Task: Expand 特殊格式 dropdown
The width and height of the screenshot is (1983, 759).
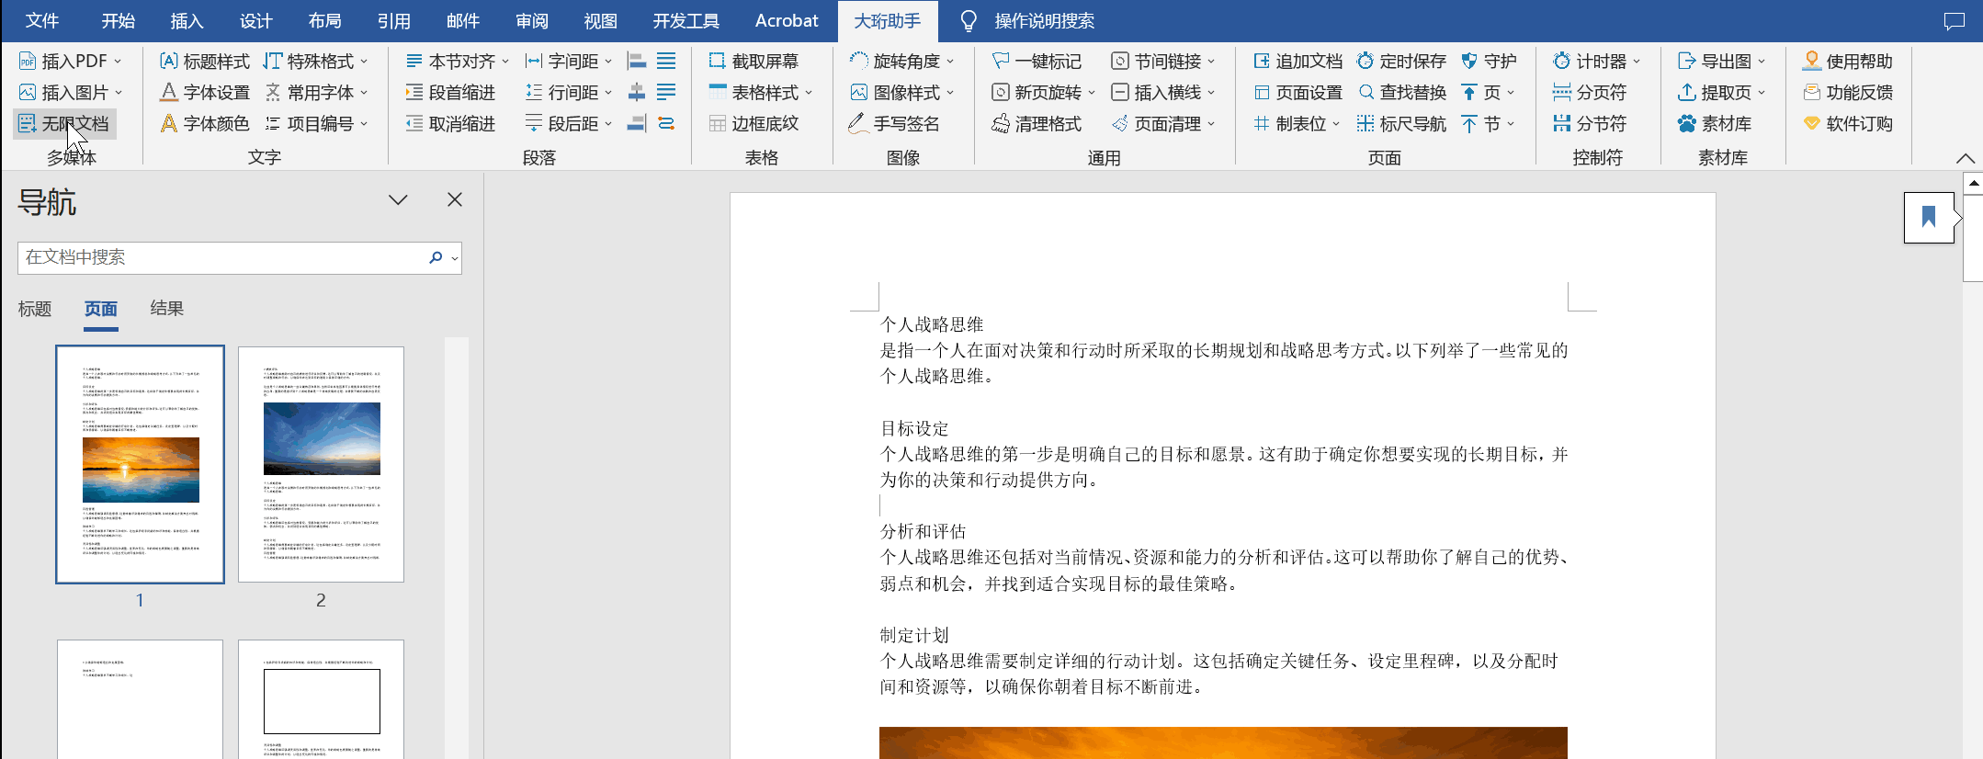Action: tap(365, 62)
